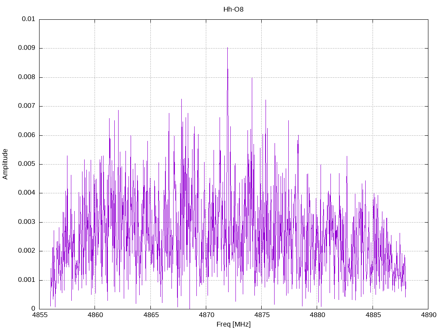
Task: Select the Amplitude y-axis label
Action: pyautogui.click(x=5, y=164)
